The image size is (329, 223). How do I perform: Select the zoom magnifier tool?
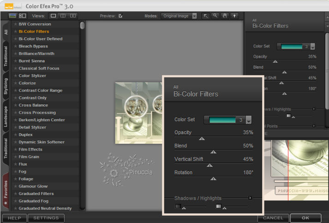coord(215,16)
